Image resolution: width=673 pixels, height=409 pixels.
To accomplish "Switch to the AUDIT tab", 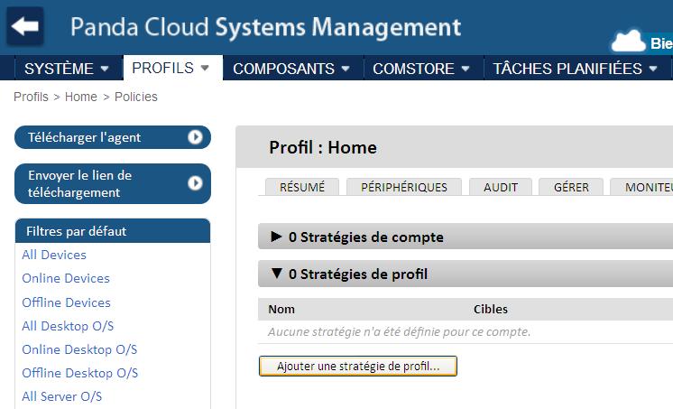I will (501, 187).
